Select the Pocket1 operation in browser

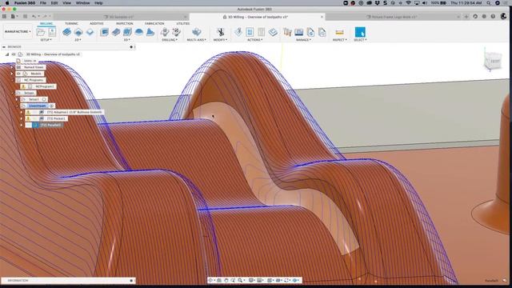tap(56, 118)
